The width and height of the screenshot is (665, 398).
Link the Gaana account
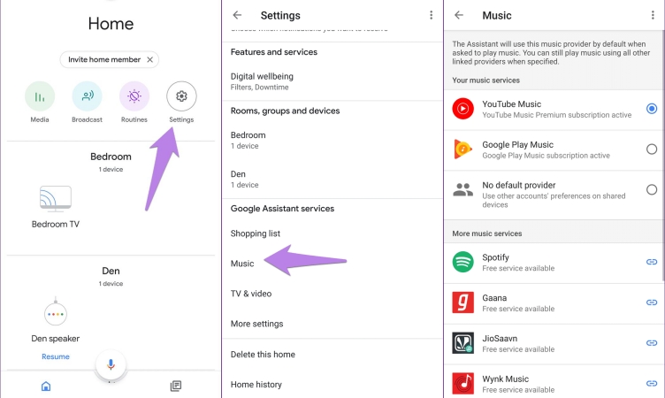point(652,302)
